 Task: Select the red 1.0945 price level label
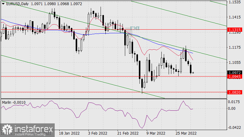235,77
